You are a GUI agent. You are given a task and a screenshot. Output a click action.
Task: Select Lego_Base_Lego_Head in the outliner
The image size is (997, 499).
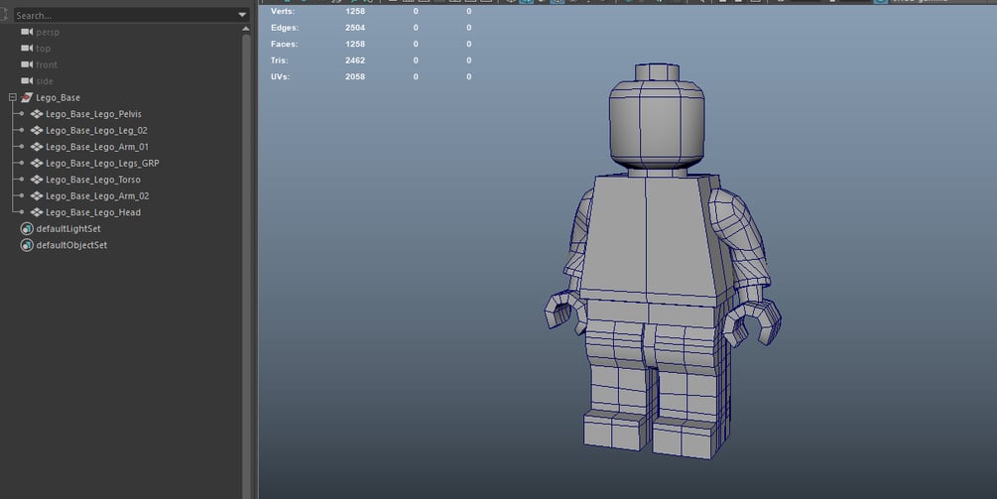tap(93, 212)
